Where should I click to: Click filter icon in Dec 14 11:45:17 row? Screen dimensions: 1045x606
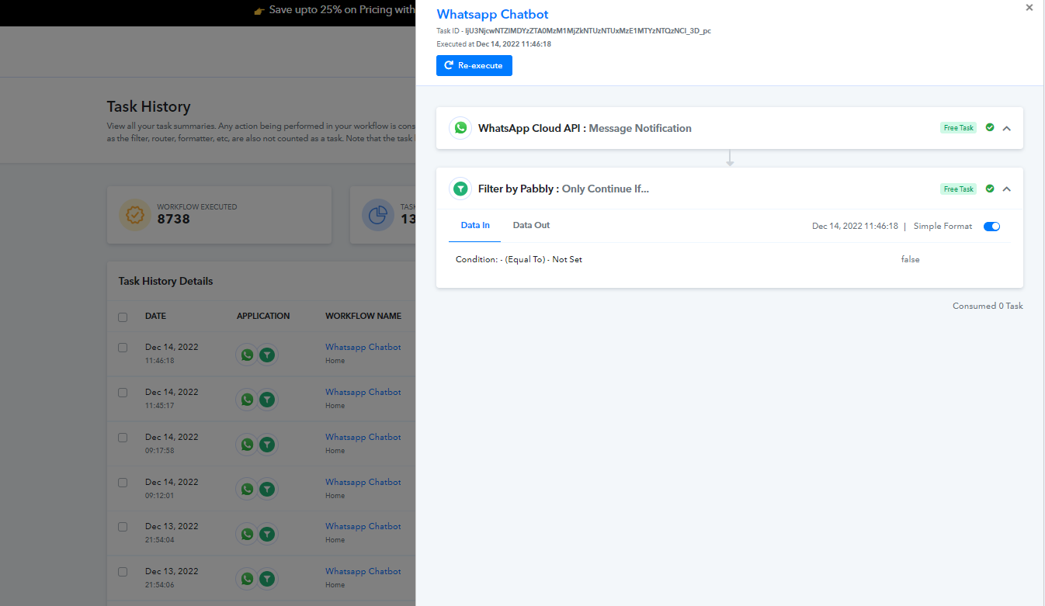pyautogui.click(x=267, y=400)
